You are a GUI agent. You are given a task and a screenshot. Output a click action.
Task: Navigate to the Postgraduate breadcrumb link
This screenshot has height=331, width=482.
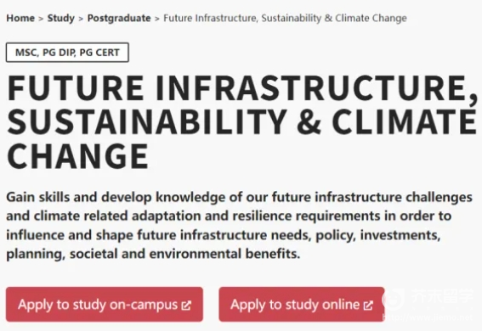pos(119,18)
